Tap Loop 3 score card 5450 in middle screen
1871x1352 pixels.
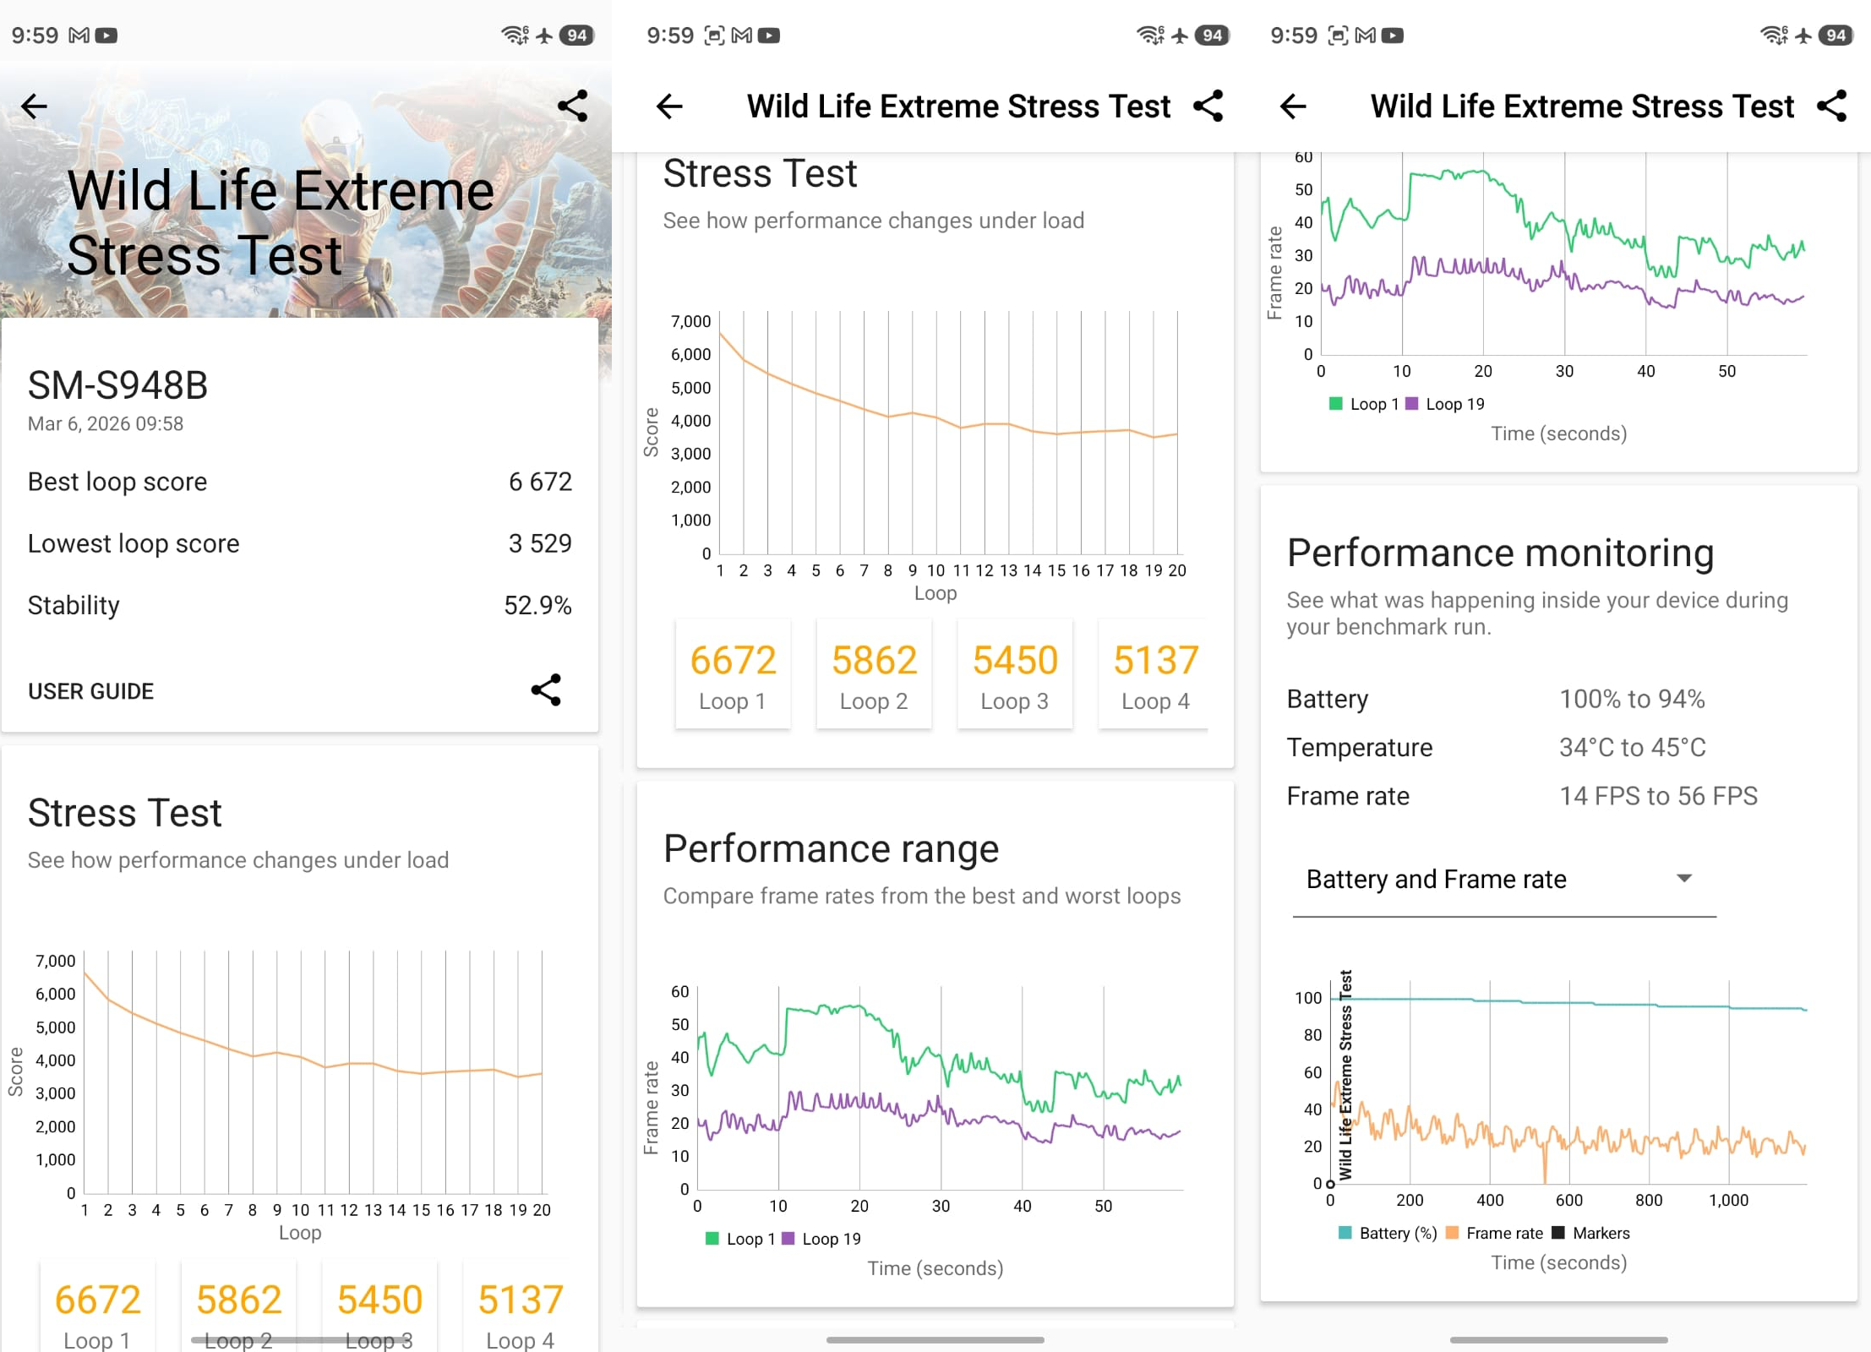(1014, 674)
